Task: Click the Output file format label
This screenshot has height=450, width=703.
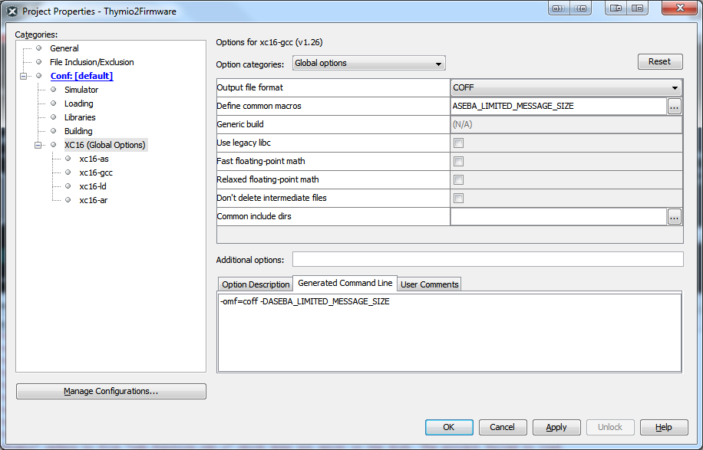Action: [249, 87]
